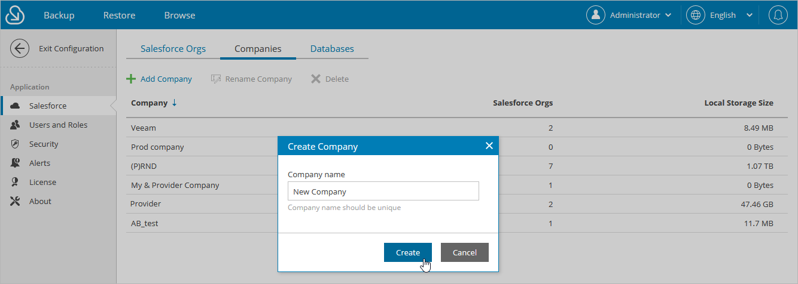Click the English language label
Image resolution: width=798 pixels, height=284 pixels.
pyautogui.click(x=723, y=16)
